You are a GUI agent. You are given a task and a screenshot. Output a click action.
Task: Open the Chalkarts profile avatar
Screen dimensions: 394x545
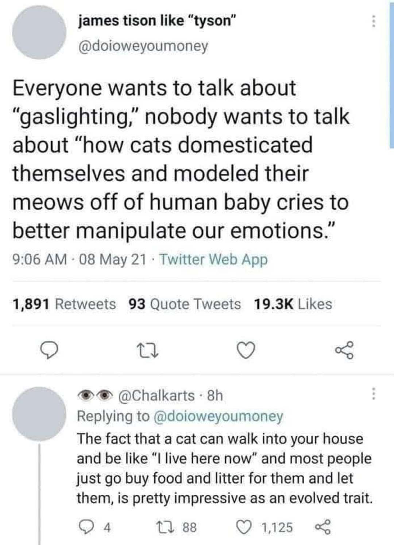(x=39, y=414)
